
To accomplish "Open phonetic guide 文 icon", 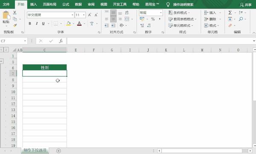I will [92, 23].
